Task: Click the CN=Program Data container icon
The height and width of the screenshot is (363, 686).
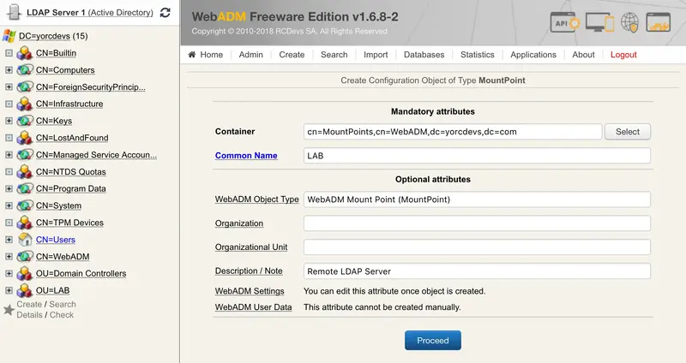Action: click(25, 188)
